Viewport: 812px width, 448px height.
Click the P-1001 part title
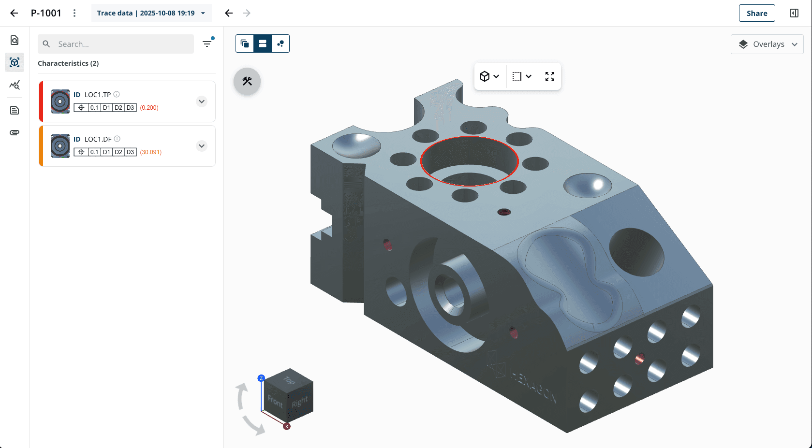pyautogui.click(x=46, y=13)
